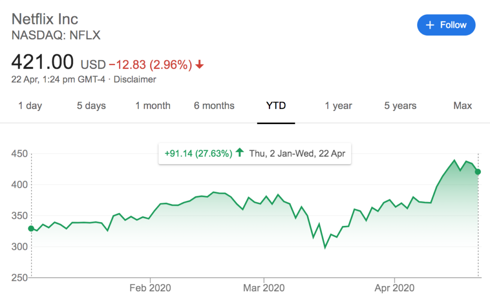Screen dimensions: 490x297
Task: Click the +91.14 (27.63%) tooltip
Action: point(255,153)
